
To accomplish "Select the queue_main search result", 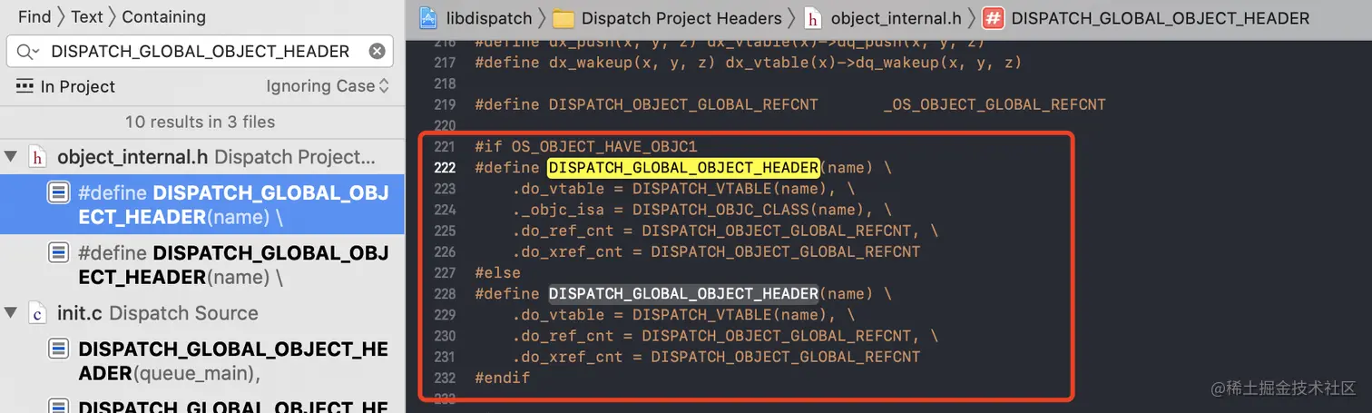I will pyautogui.click(x=202, y=360).
